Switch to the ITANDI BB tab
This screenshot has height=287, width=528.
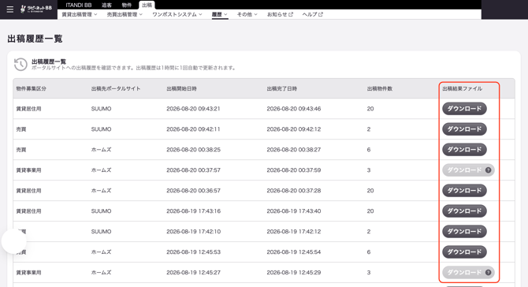coord(79,5)
